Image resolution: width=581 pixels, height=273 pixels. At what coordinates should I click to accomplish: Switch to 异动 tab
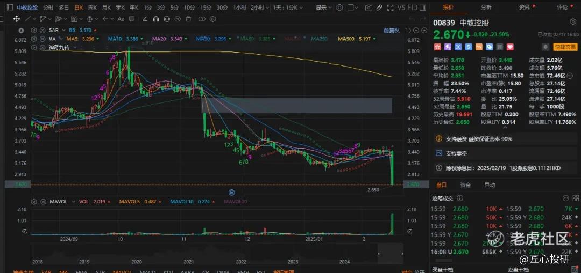[490, 185]
